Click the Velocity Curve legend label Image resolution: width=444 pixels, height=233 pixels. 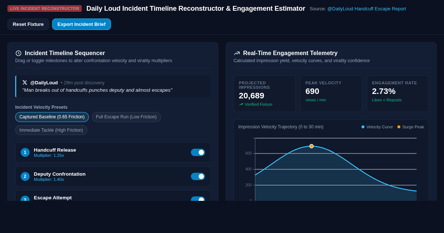(380, 127)
